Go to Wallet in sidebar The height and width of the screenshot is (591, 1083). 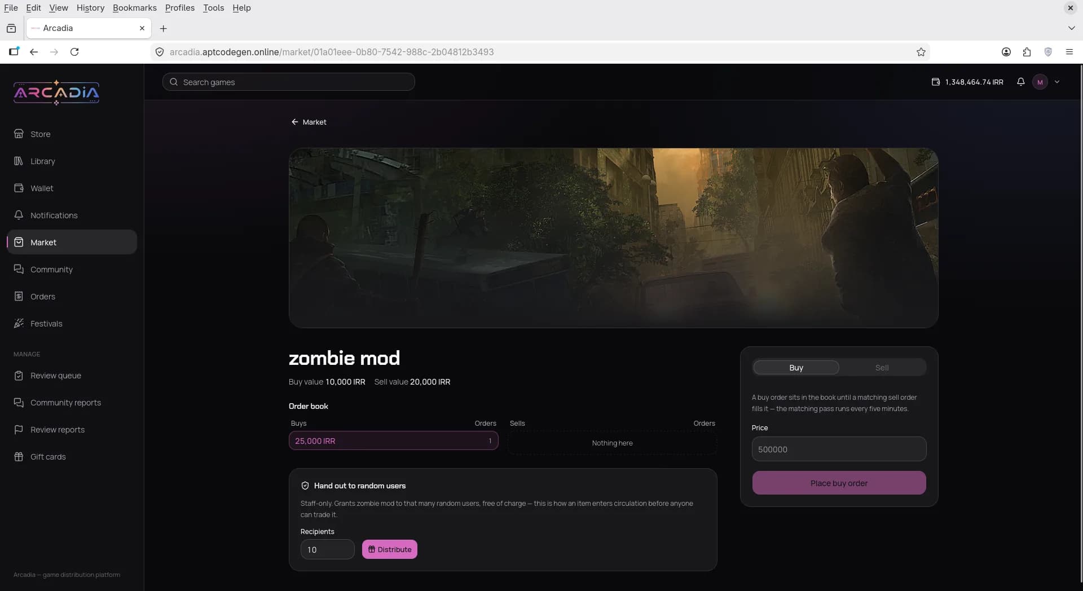coord(72,188)
